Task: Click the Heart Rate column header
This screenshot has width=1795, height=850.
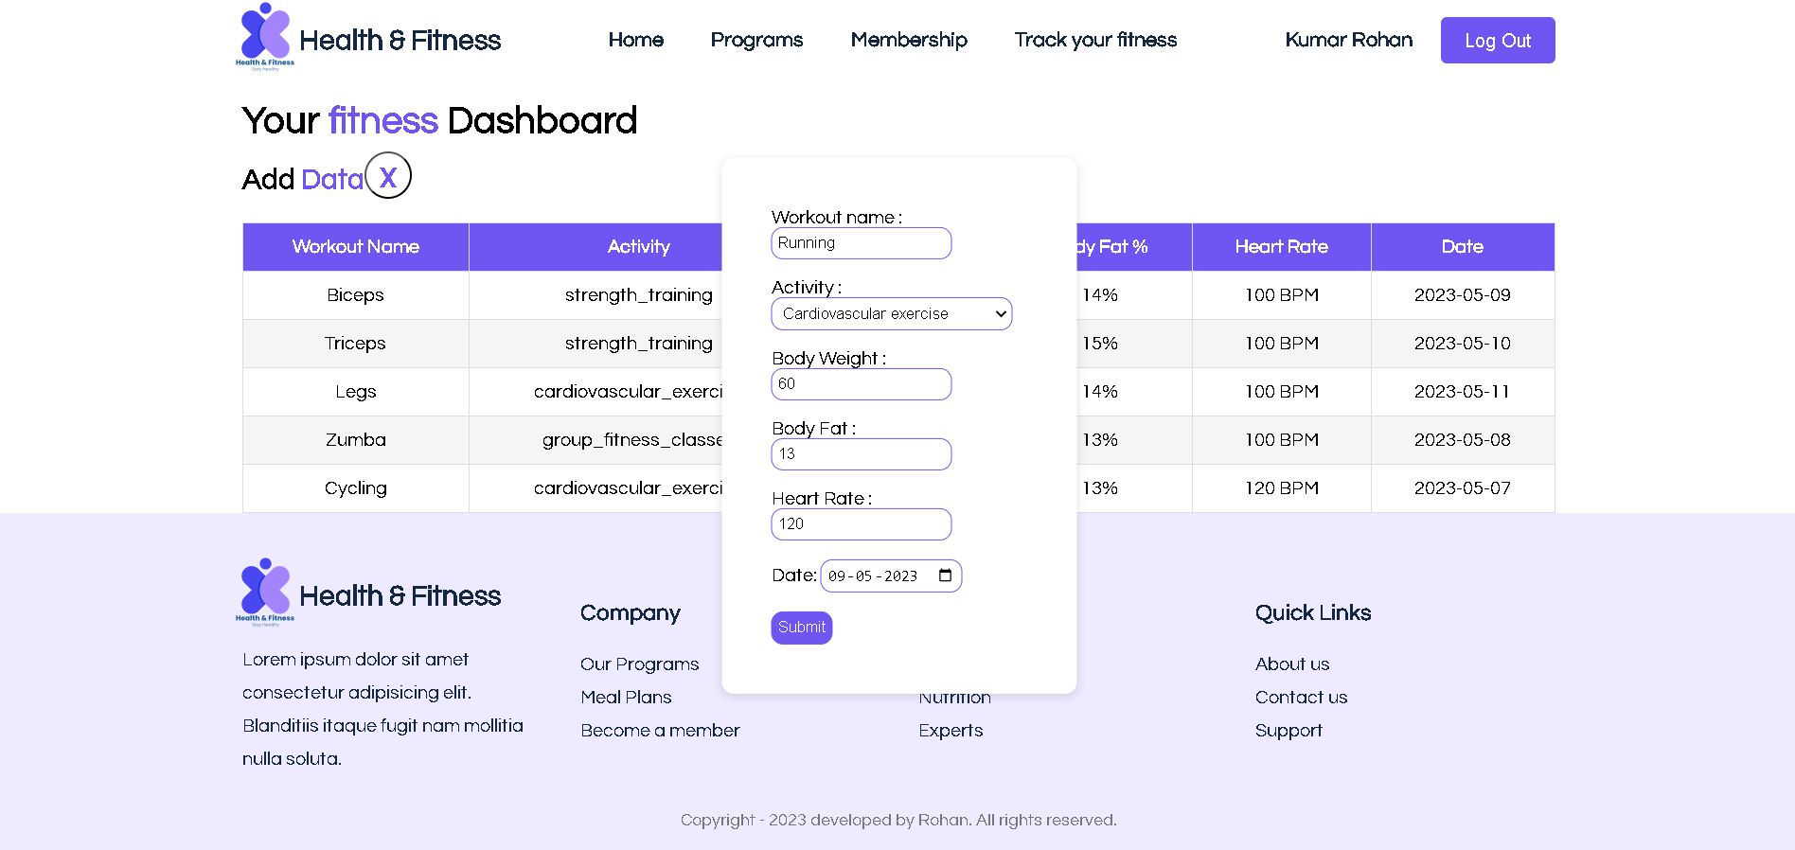Action: tap(1282, 247)
